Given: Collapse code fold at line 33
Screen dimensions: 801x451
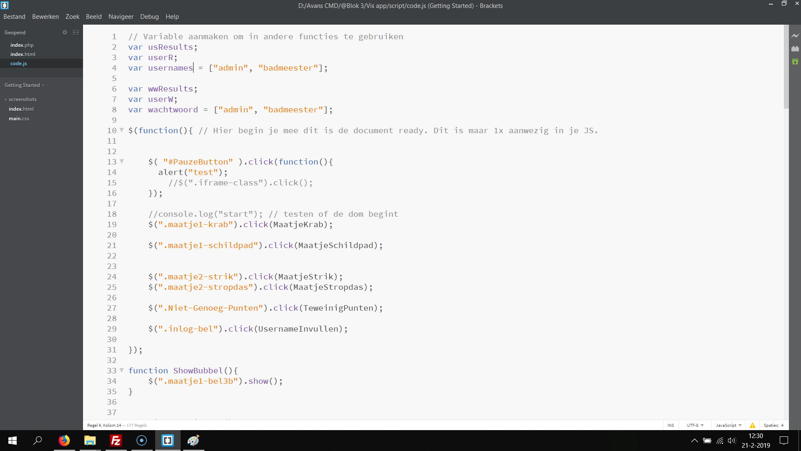Looking at the screenshot, I should 122,370.
